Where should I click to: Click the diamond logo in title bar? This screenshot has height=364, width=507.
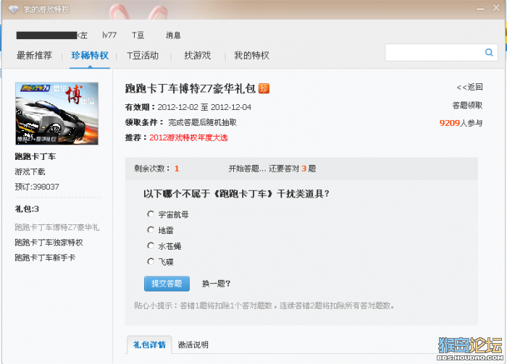[13, 9]
